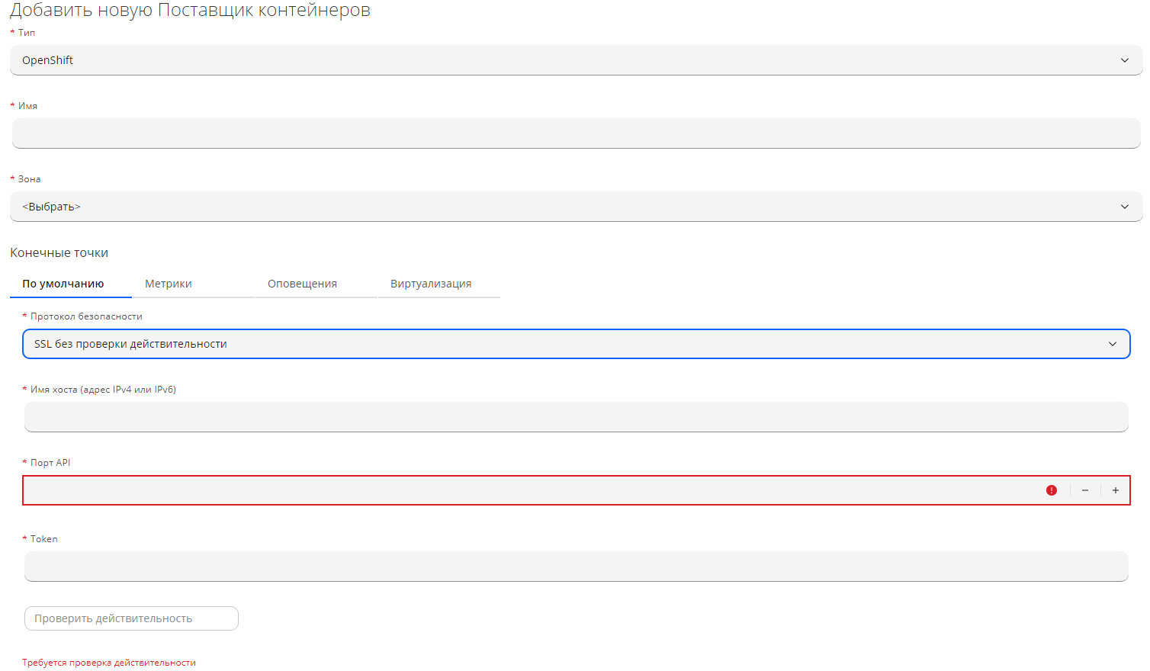Switch to the Метрики tab

(x=169, y=284)
